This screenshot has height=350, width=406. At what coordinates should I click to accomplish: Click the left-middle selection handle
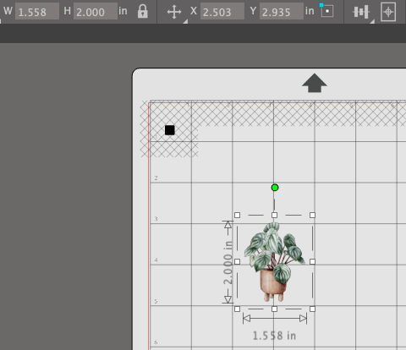(x=237, y=262)
